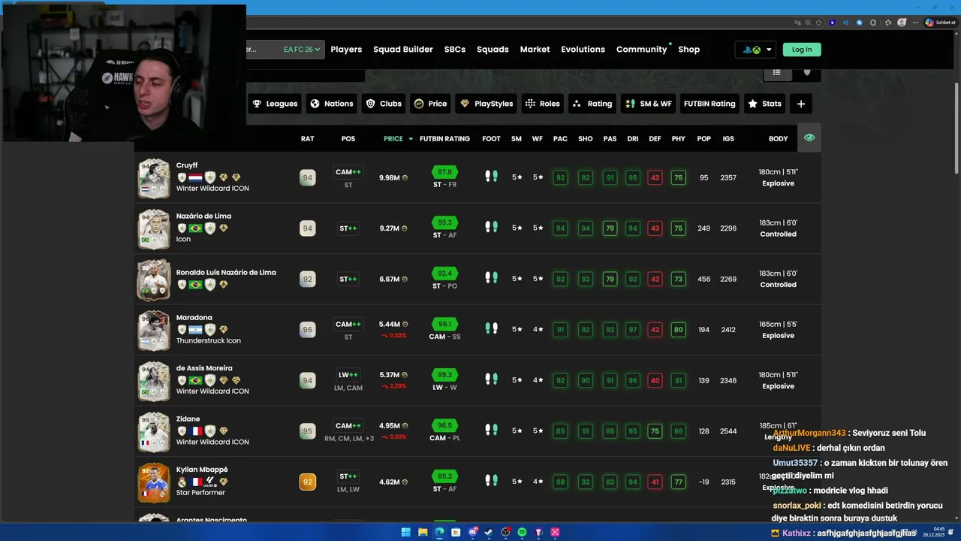
Task: Sort by the PAC column header
Action: 560,139
